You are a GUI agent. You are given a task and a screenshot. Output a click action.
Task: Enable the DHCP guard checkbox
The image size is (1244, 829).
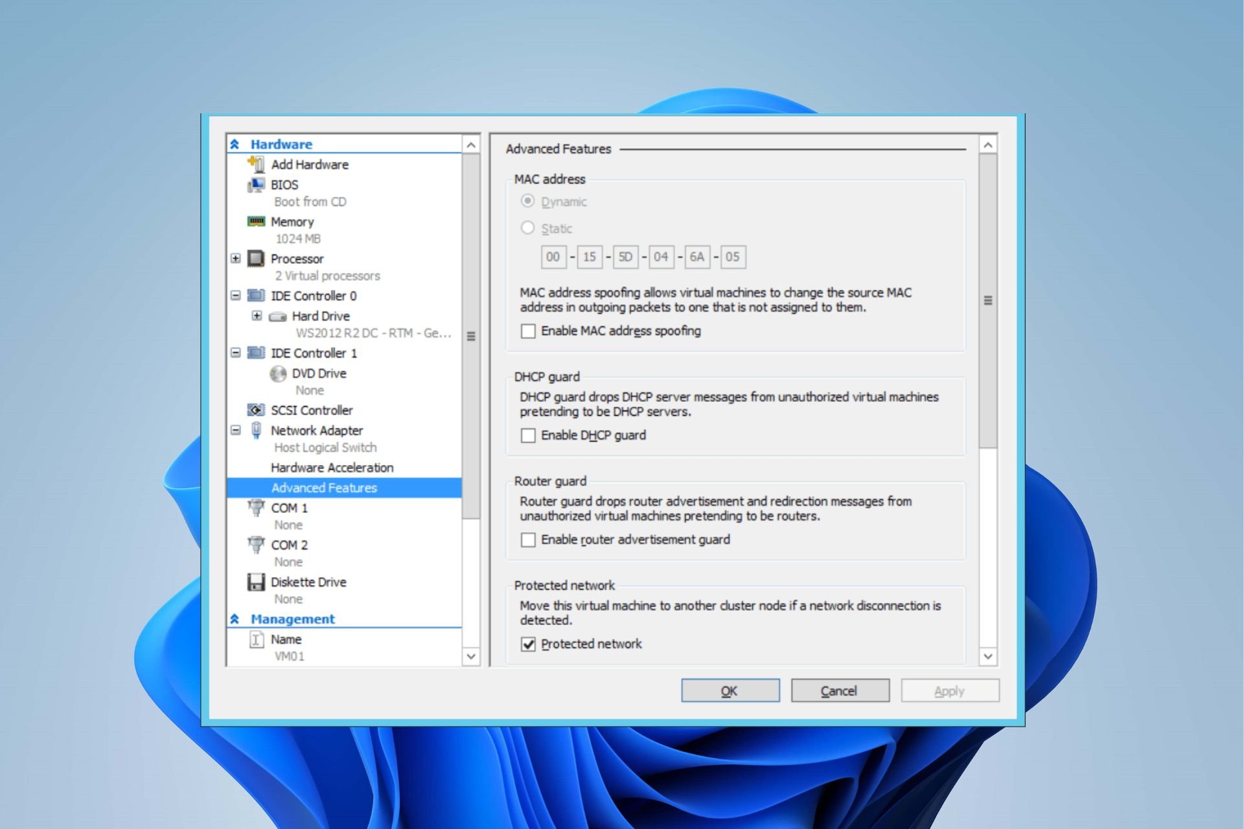pos(528,435)
